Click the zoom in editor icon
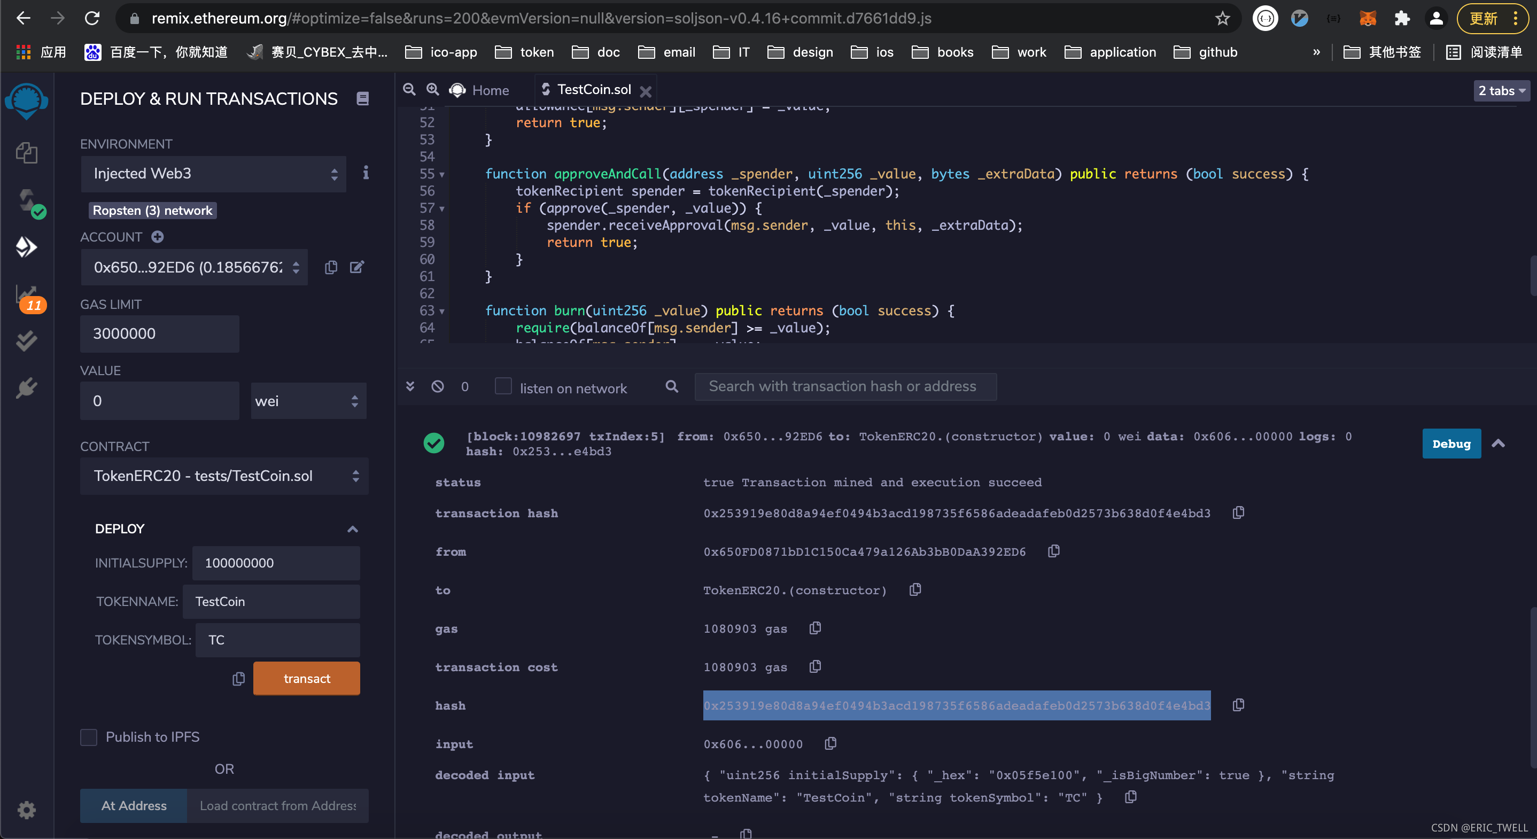 432,89
